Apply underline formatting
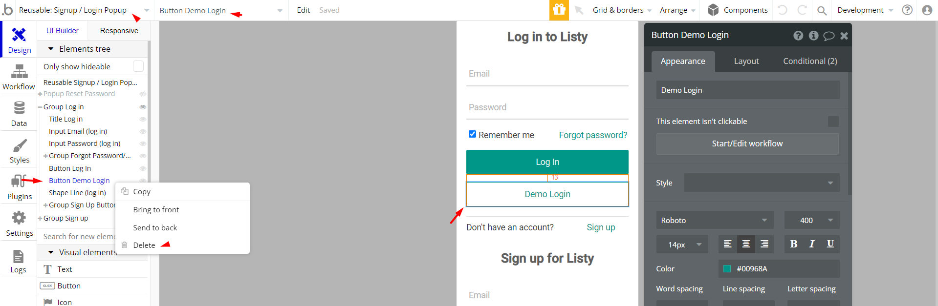The image size is (938, 306). click(x=830, y=244)
